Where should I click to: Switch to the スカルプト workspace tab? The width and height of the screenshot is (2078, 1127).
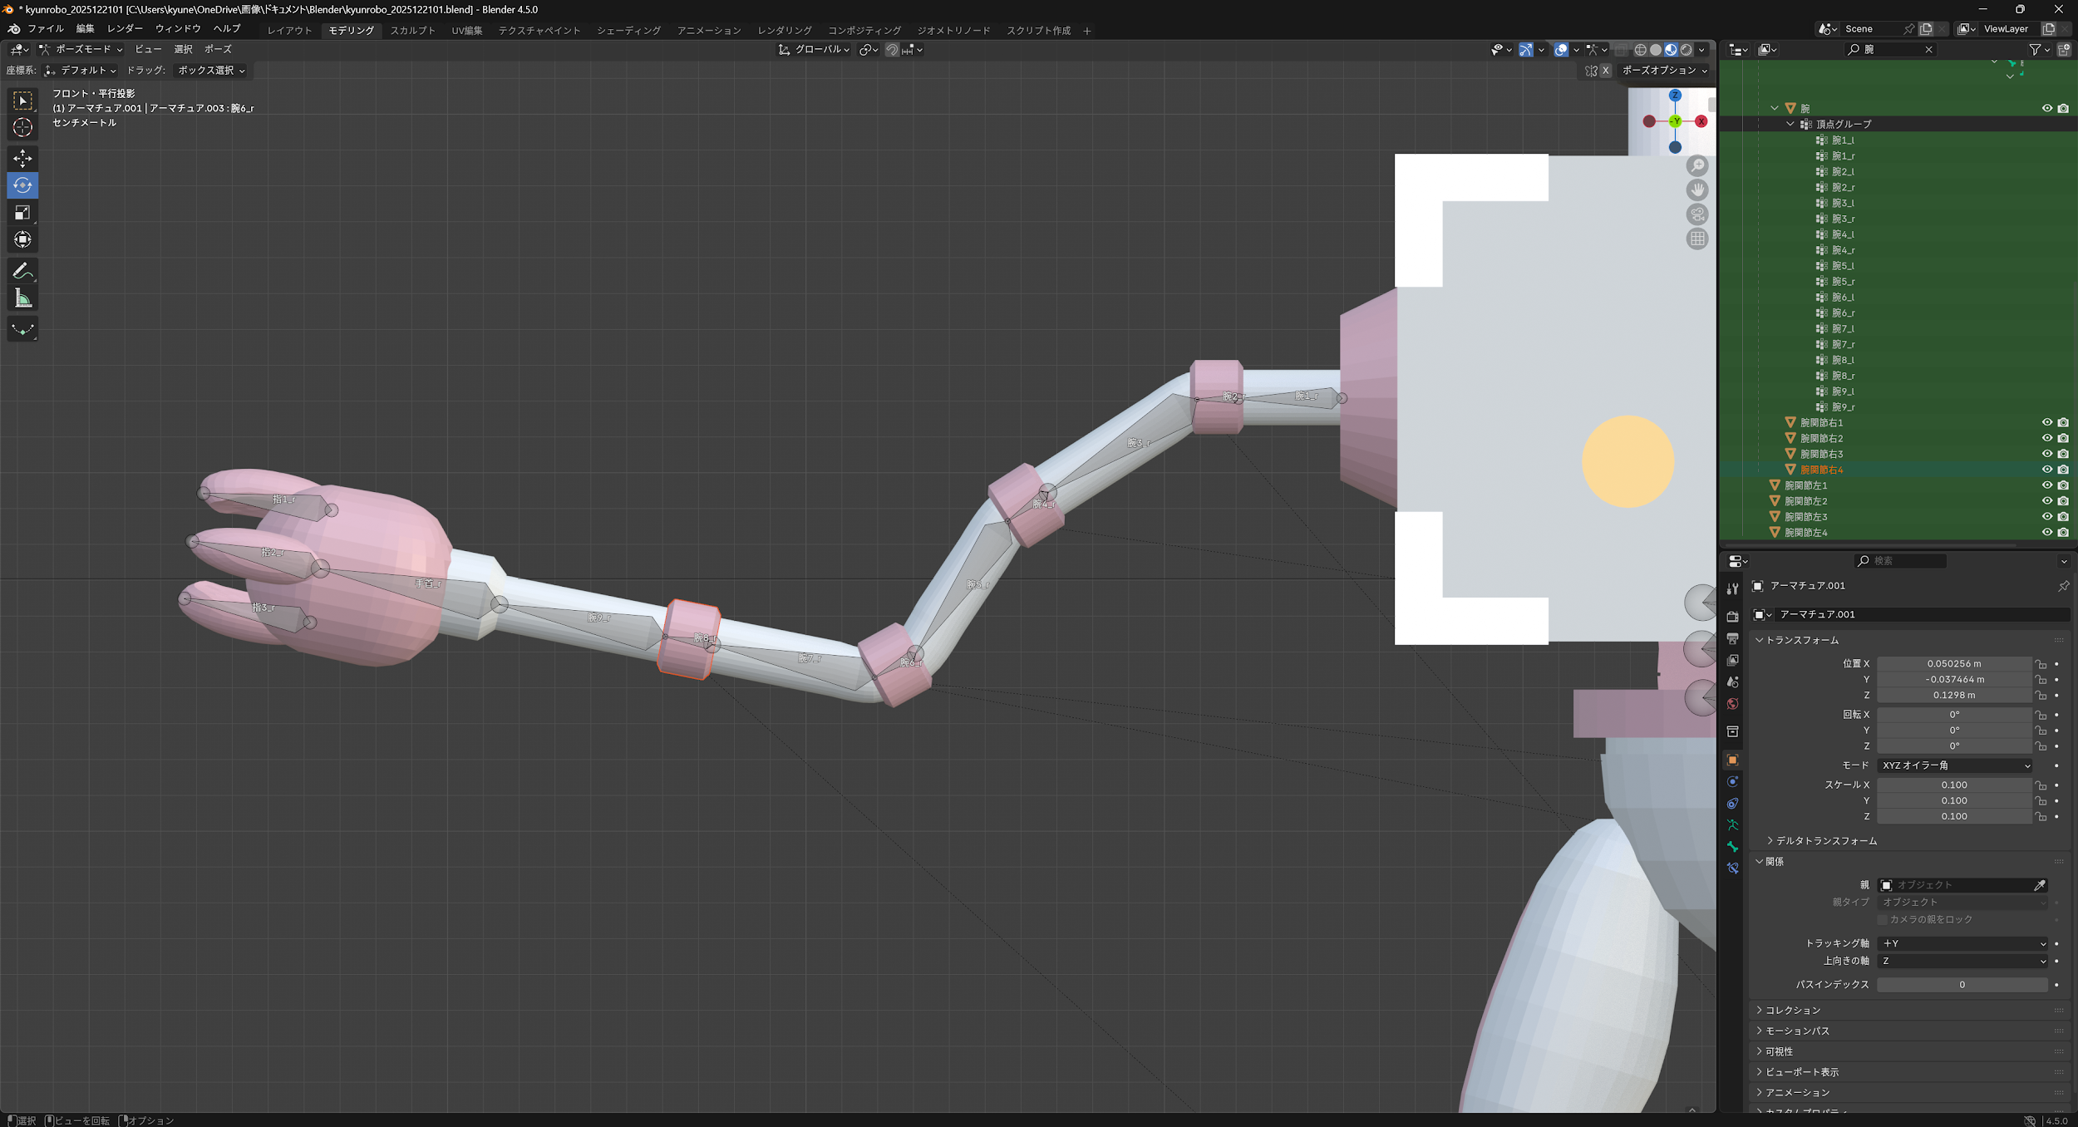click(412, 31)
